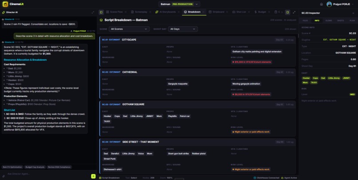The height and width of the screenshot is (180, 358).
Task: Click Hooker cast tag in Inspector
Action: [306, 78]
